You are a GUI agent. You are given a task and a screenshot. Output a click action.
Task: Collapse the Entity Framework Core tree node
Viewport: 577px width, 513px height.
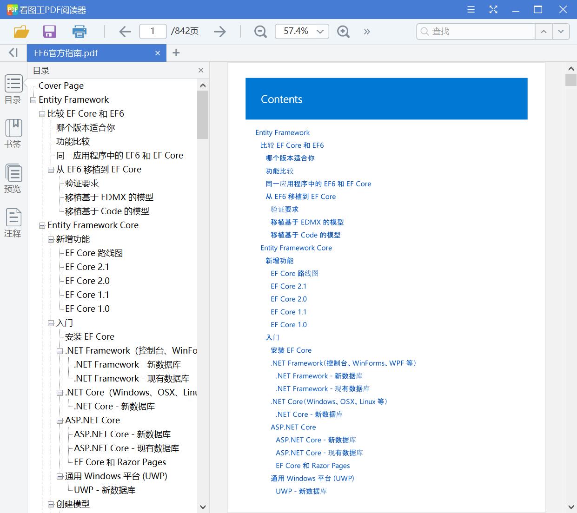pyautogui.click(x=42, y=225)
